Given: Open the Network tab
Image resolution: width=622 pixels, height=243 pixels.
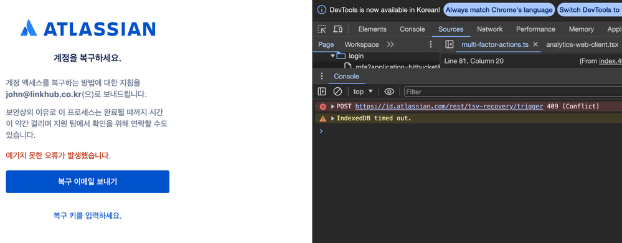Looking at the screenshot, I should (x=489, y=29).
